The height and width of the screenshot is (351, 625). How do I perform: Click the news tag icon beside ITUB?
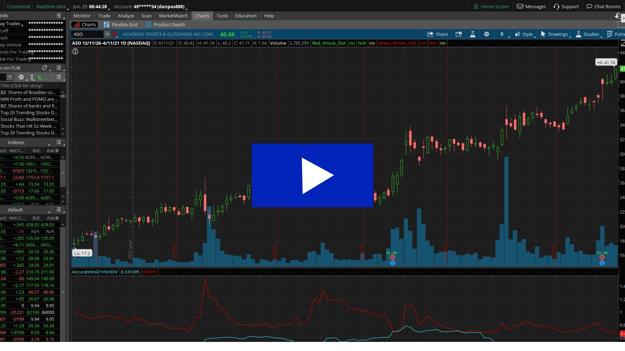pyautogui.click(x=44, y=68)
